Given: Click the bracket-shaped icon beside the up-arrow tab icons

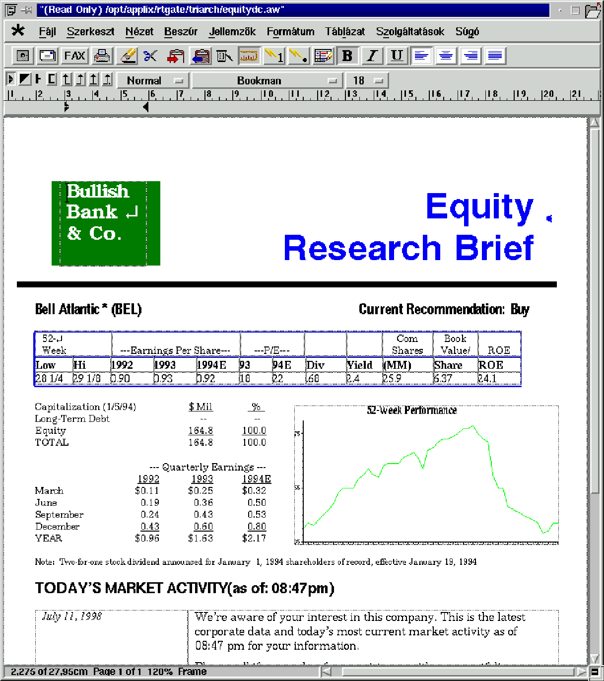Looking at the screenshot, I should pyautogui.click(x=52, y=79).
